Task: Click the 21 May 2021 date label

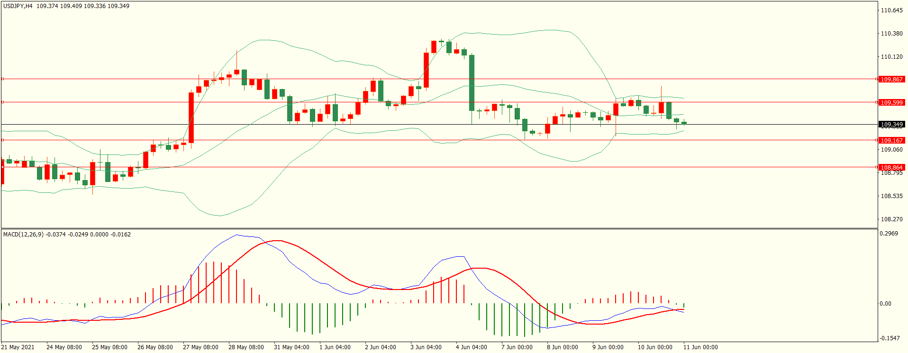Action: pos(18,347)
